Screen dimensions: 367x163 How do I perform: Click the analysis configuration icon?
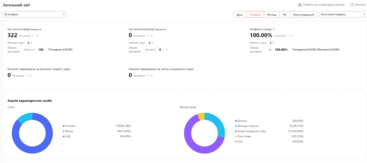click(300, 5)
